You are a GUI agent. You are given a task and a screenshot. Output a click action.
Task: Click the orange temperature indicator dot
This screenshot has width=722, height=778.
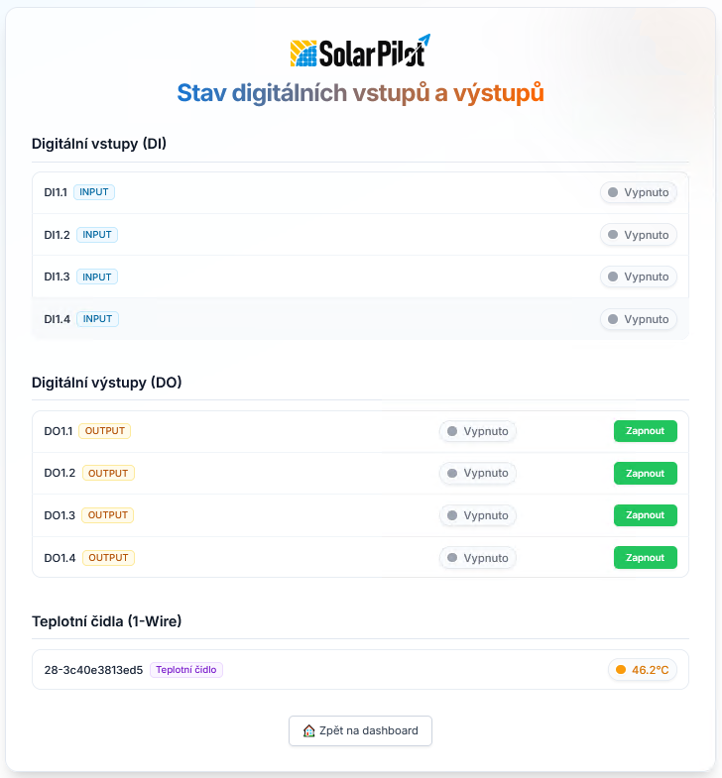coord(621,670)
